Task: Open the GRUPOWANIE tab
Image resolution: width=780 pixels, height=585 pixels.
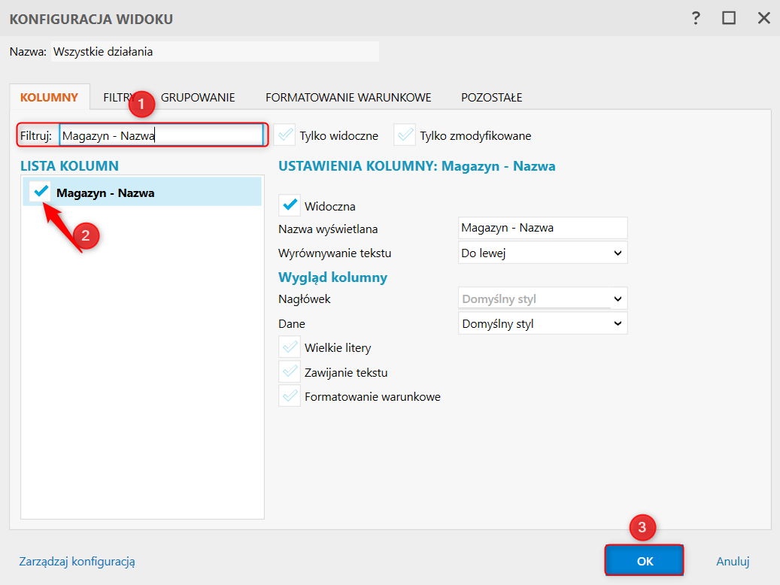Action: 198,98
